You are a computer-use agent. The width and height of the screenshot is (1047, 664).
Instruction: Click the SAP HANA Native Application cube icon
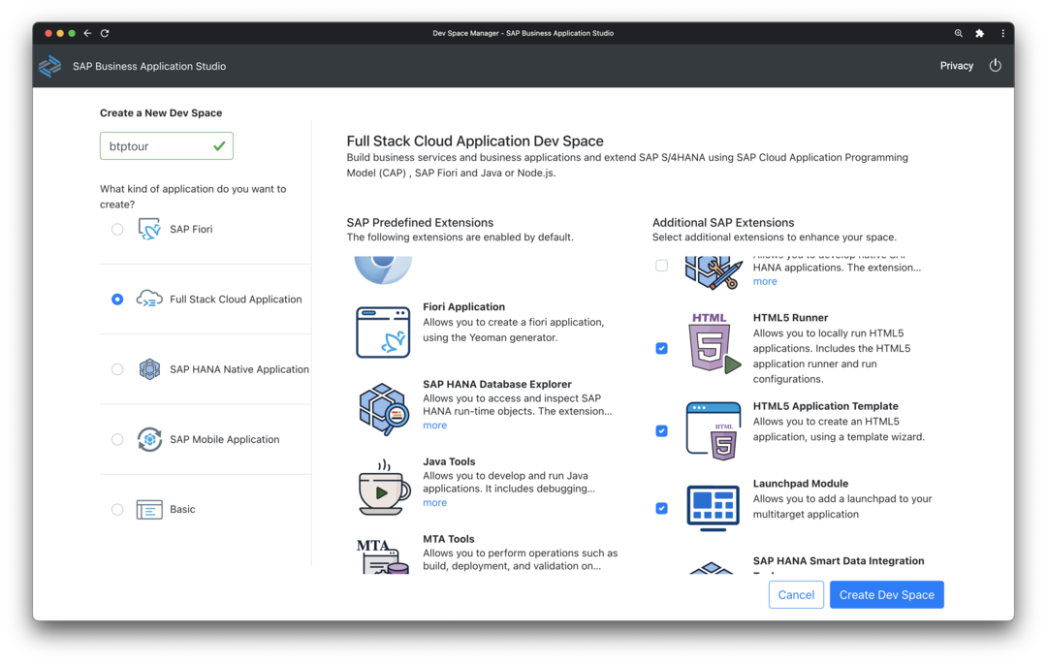[x=149, y=369]
